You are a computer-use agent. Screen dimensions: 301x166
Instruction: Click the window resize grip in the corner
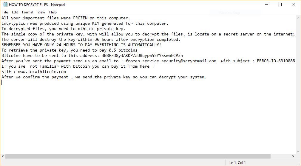click(x=298, y=163)
